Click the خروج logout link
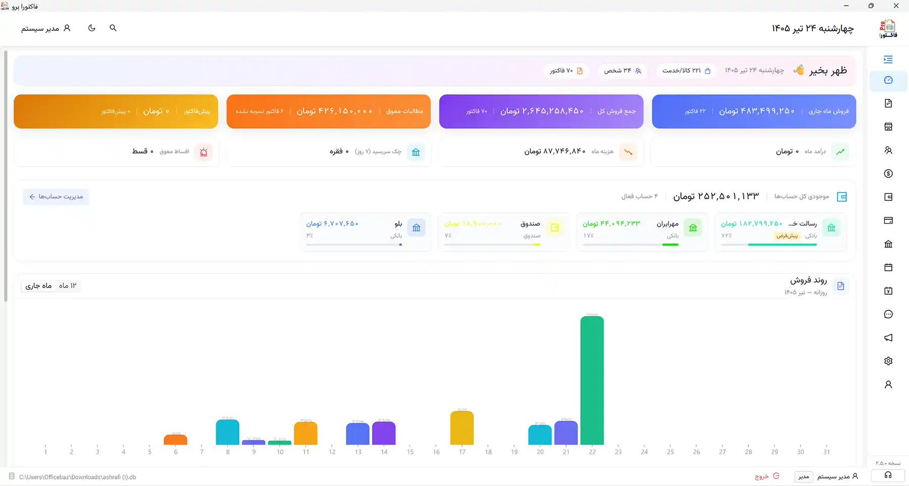The height and width of the screenshot is (486, 909). tap(767, 476)
